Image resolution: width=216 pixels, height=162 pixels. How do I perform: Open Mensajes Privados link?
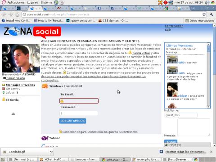tap(20, 85)
